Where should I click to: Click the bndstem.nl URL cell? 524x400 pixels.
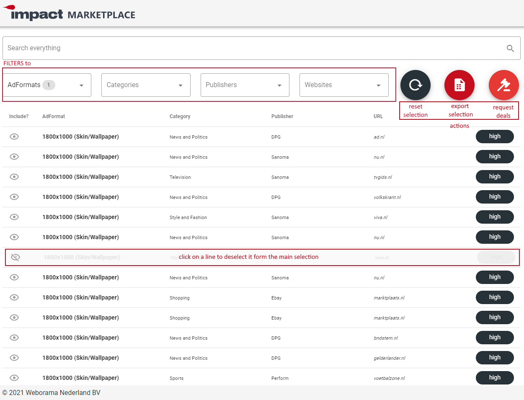pos(386,338)
